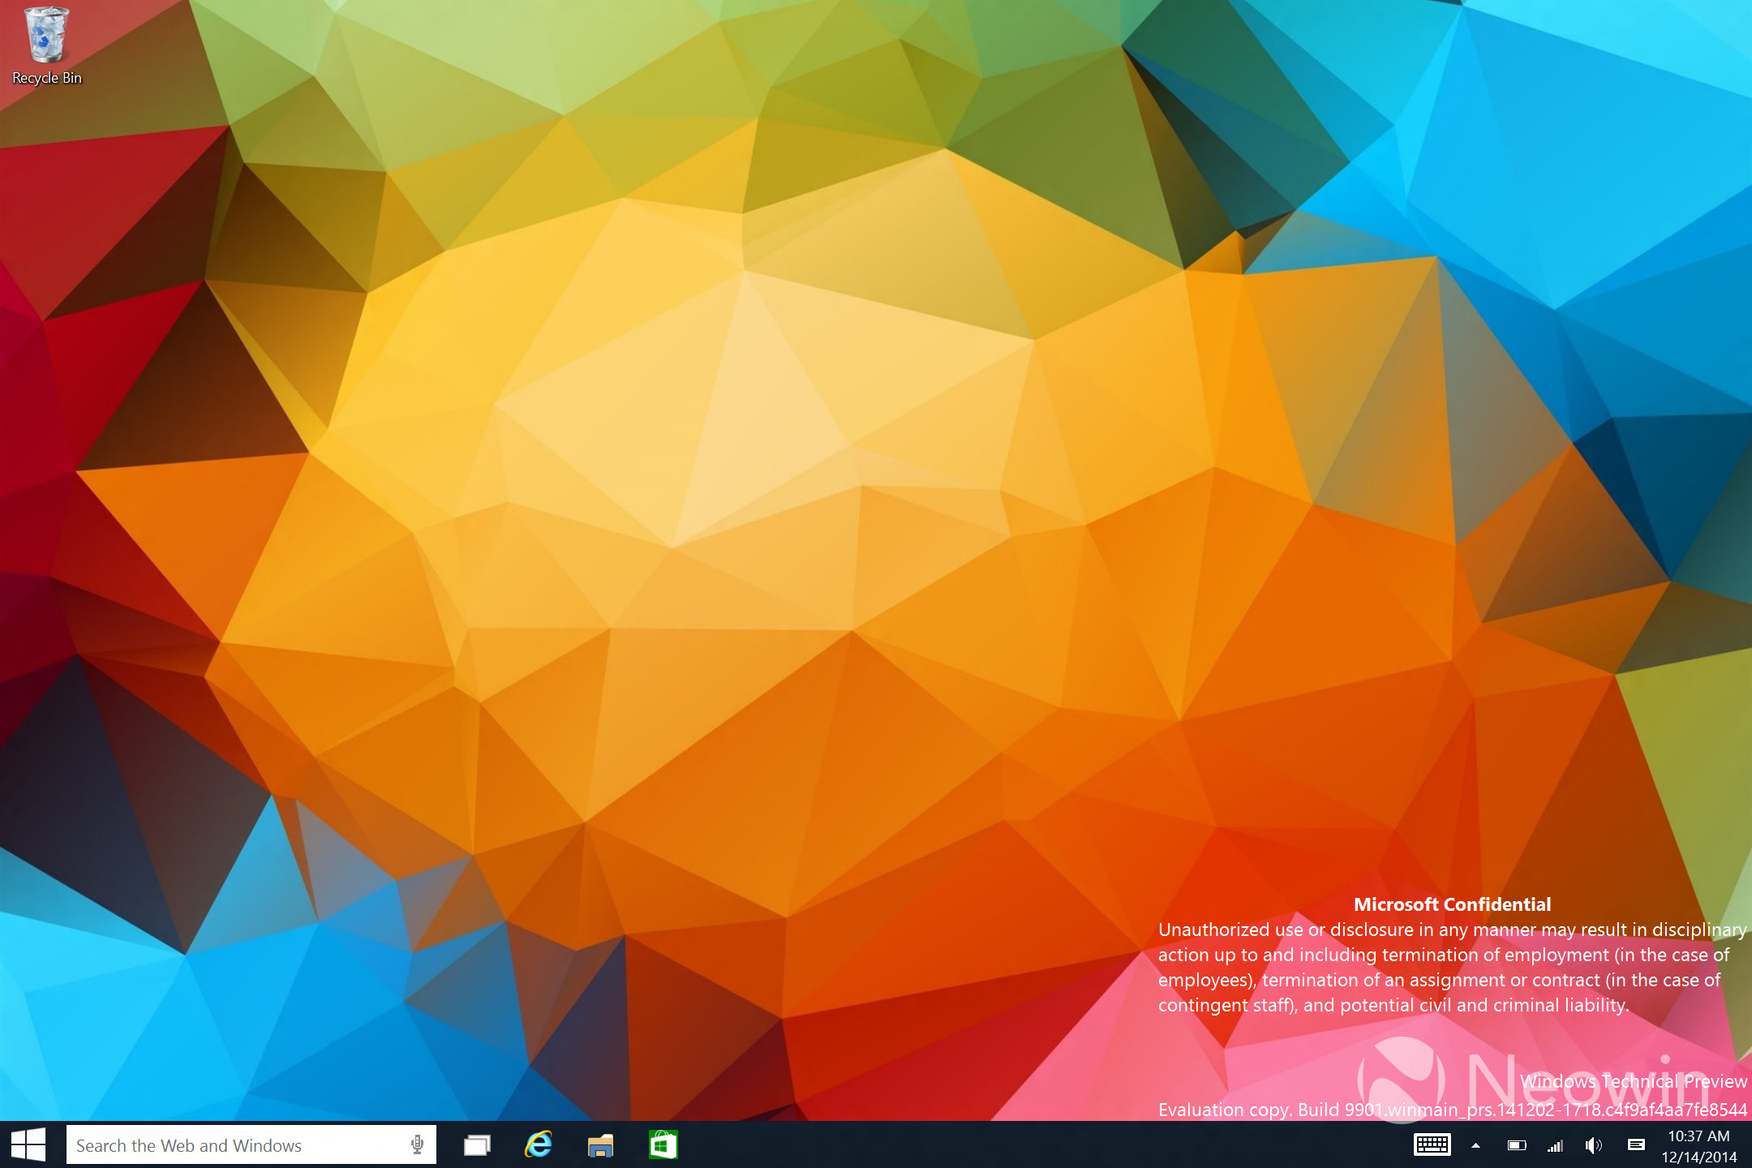Viewport: 1752px width, 1168px height.
Task: Click the desktop wallpaper background area
Action: [x=876, y=522]
